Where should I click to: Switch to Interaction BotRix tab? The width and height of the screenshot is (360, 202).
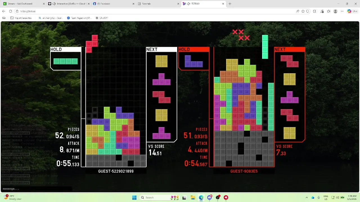69,4
